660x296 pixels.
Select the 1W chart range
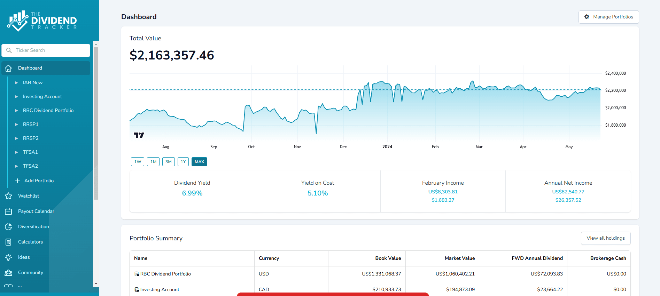pos(138,162)
